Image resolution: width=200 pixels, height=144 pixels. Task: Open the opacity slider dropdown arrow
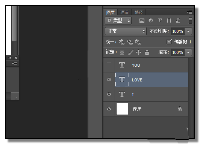(188, 31)
